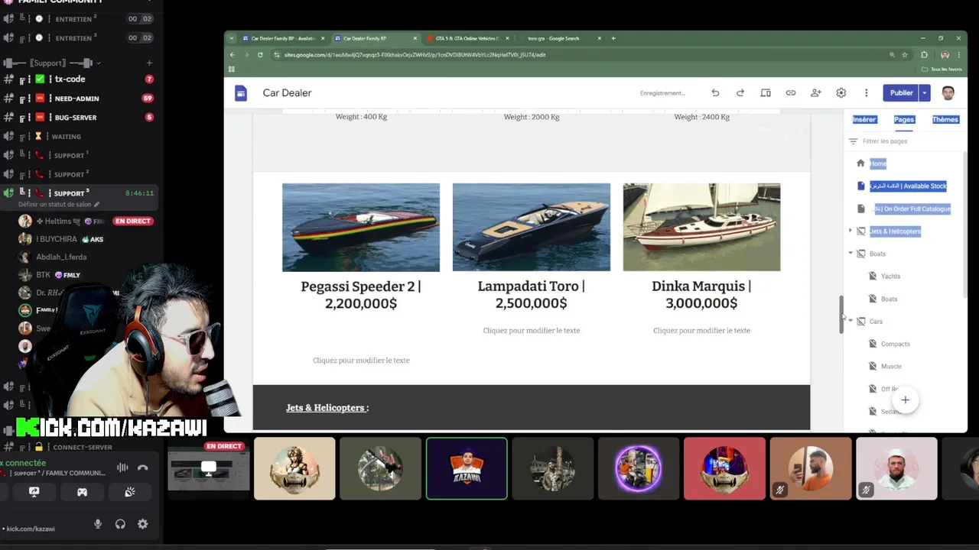Switch to the Pages tab
The height and width of the screenshot is (550, 979).
(904, 119)
